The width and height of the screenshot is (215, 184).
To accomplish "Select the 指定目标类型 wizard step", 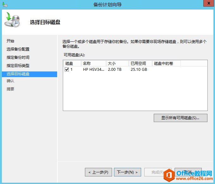I will pos(18,66).
